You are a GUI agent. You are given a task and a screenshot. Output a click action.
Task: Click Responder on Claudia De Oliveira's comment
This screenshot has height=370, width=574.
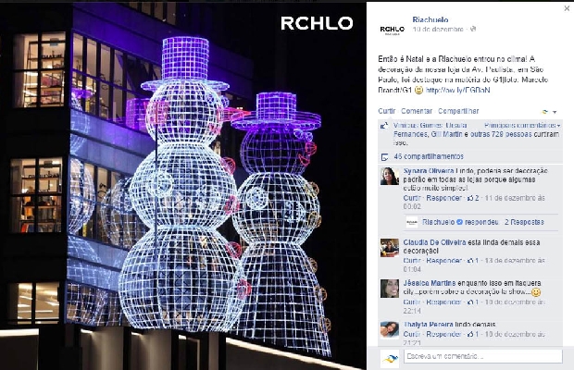click(x=444, y=261)
